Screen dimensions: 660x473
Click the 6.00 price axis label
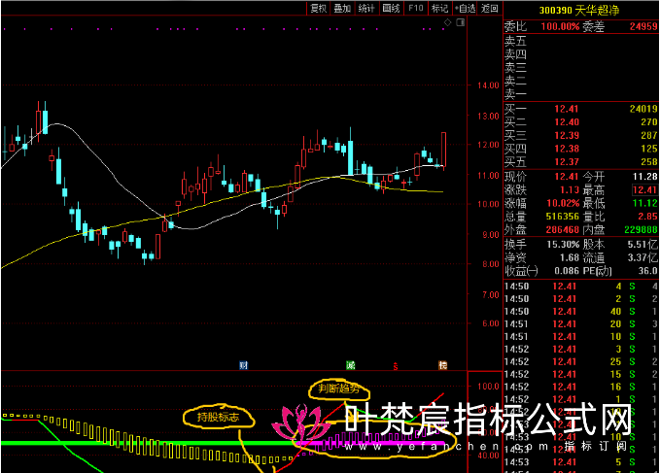[490, 323]
